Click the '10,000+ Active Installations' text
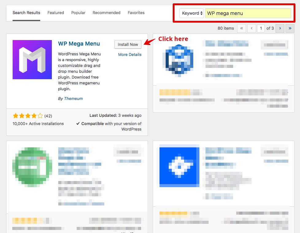The width and height of the screenshot is (300, 233). (x=38, y=124)
